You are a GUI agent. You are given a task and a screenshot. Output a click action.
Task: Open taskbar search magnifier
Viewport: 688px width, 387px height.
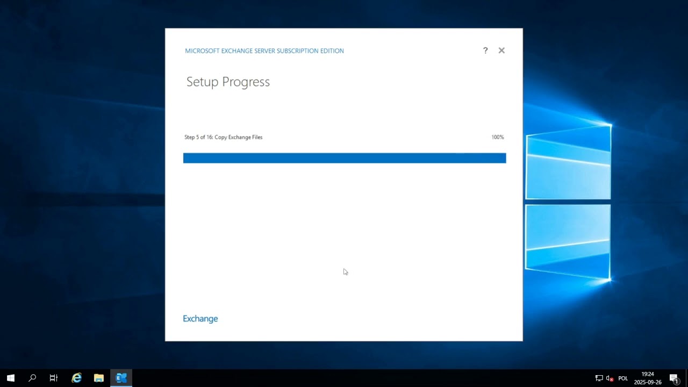[32, 378]
